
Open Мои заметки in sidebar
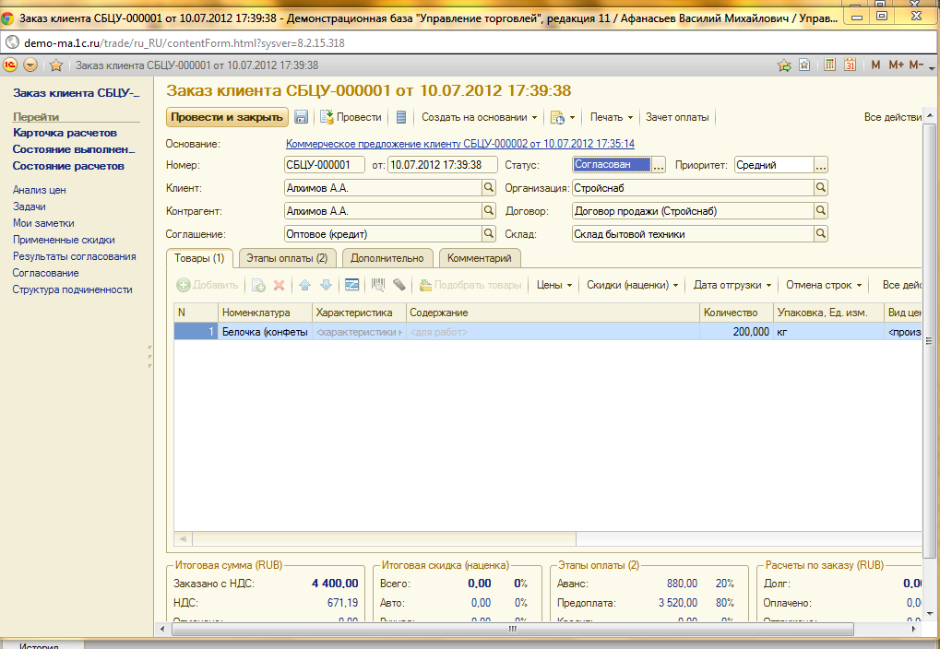[43, 223]
